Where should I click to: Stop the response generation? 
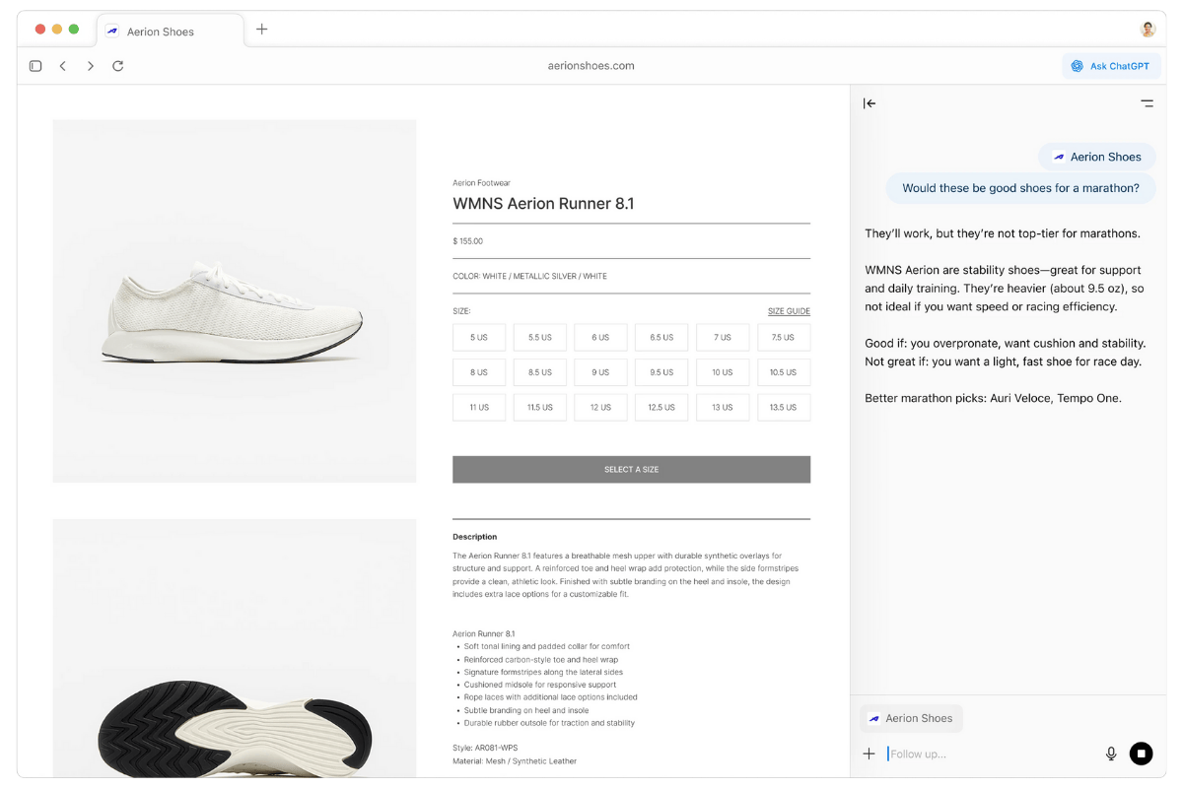point(1141,754)
